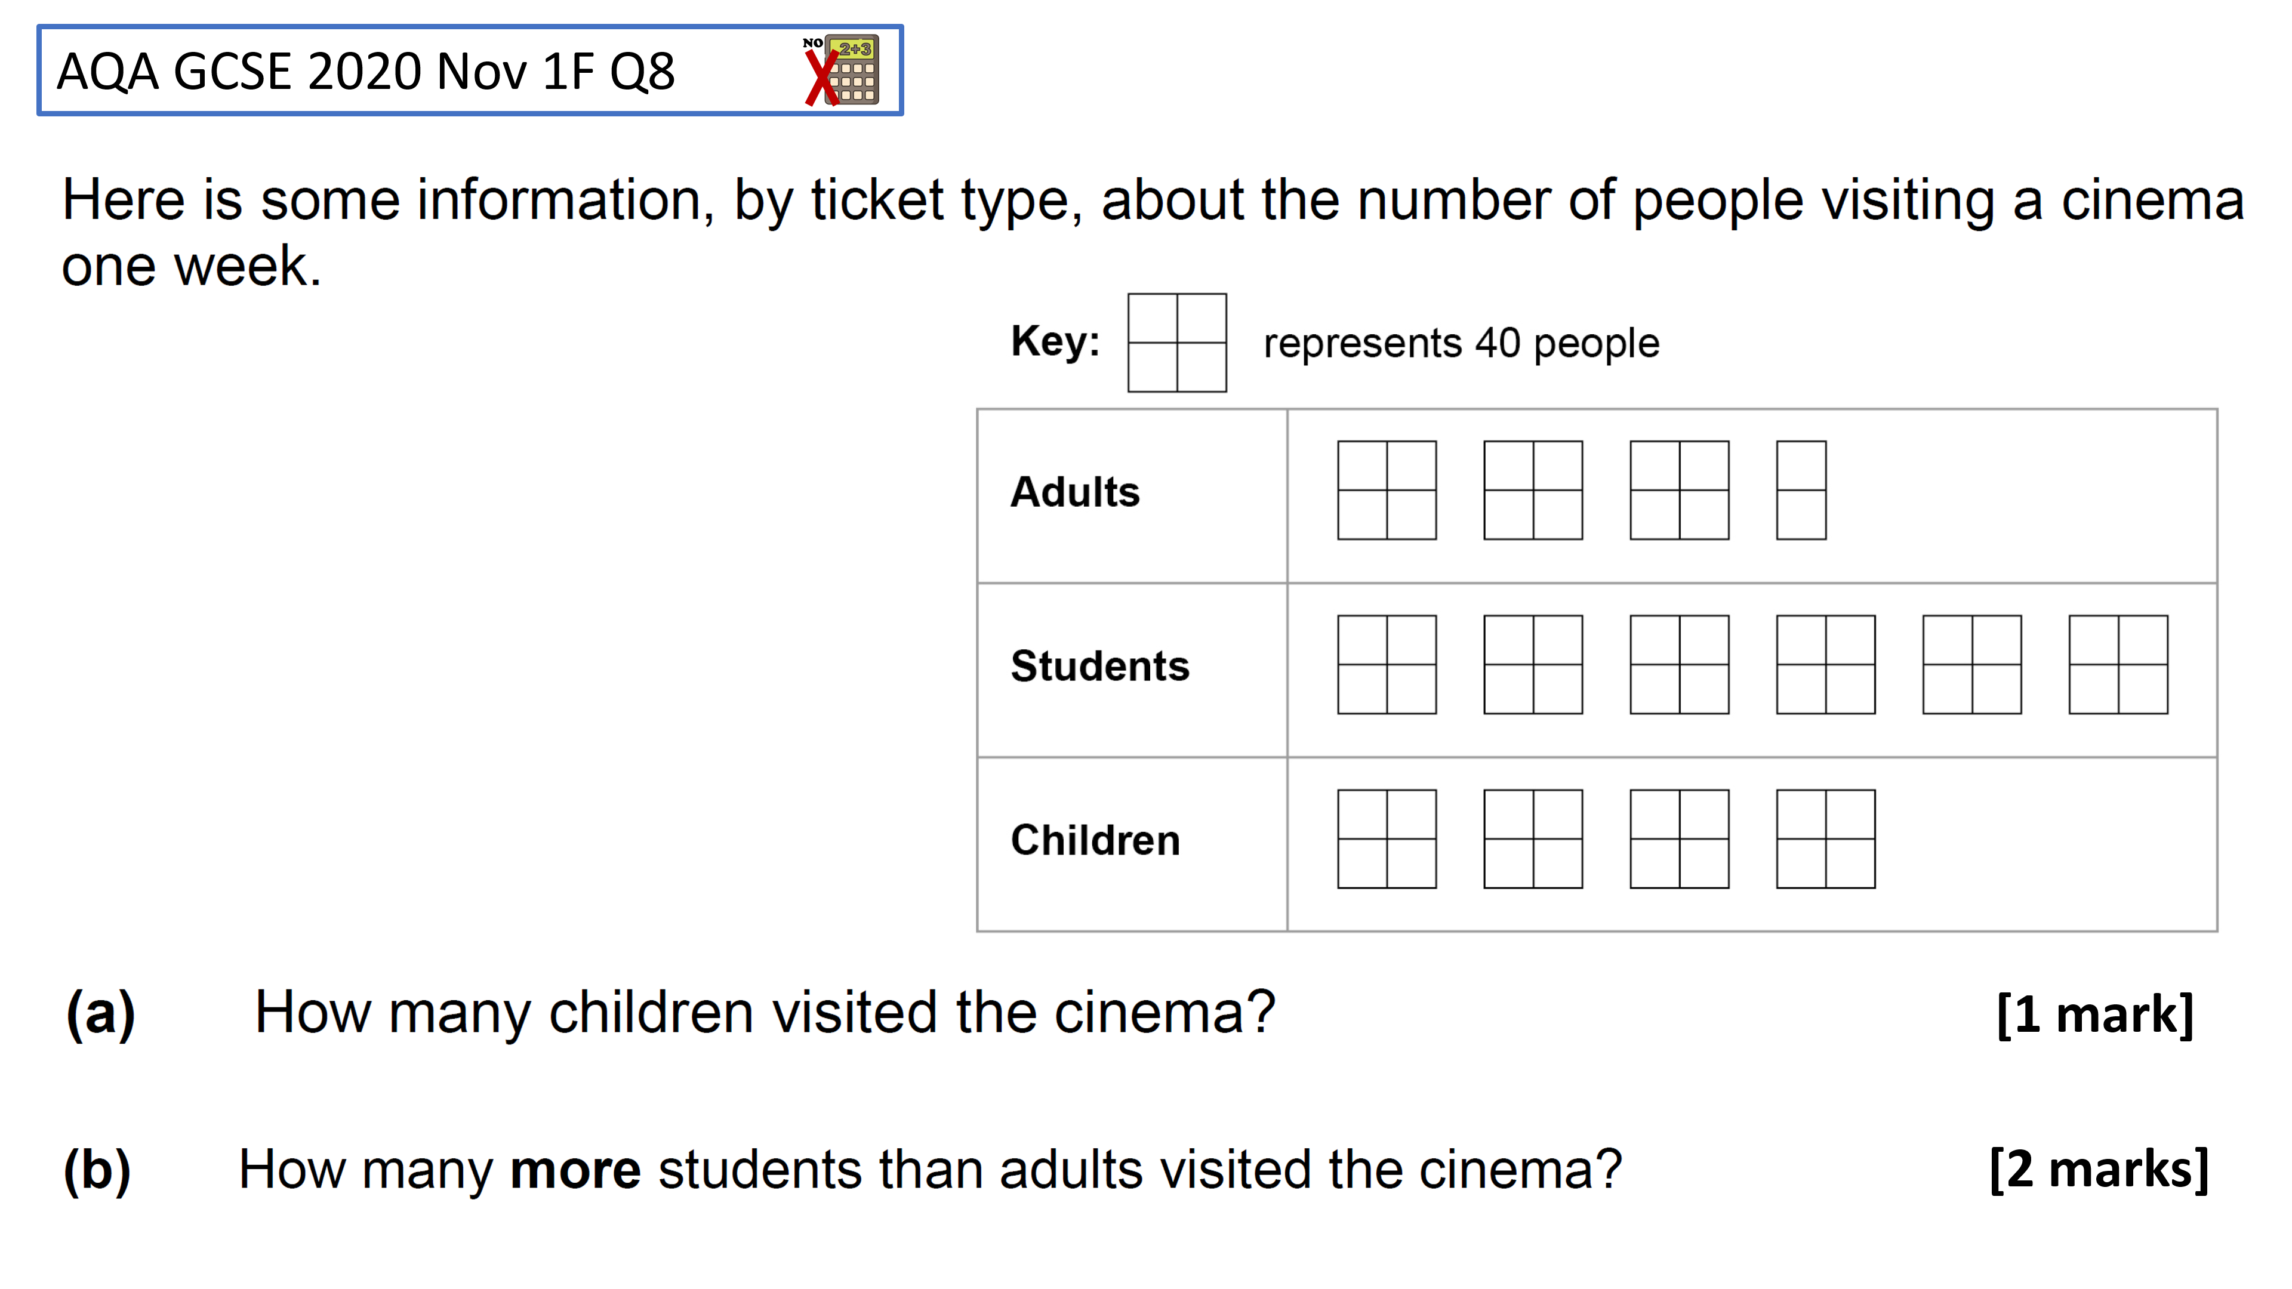Click the Key: label

(x=1055, y=341)
